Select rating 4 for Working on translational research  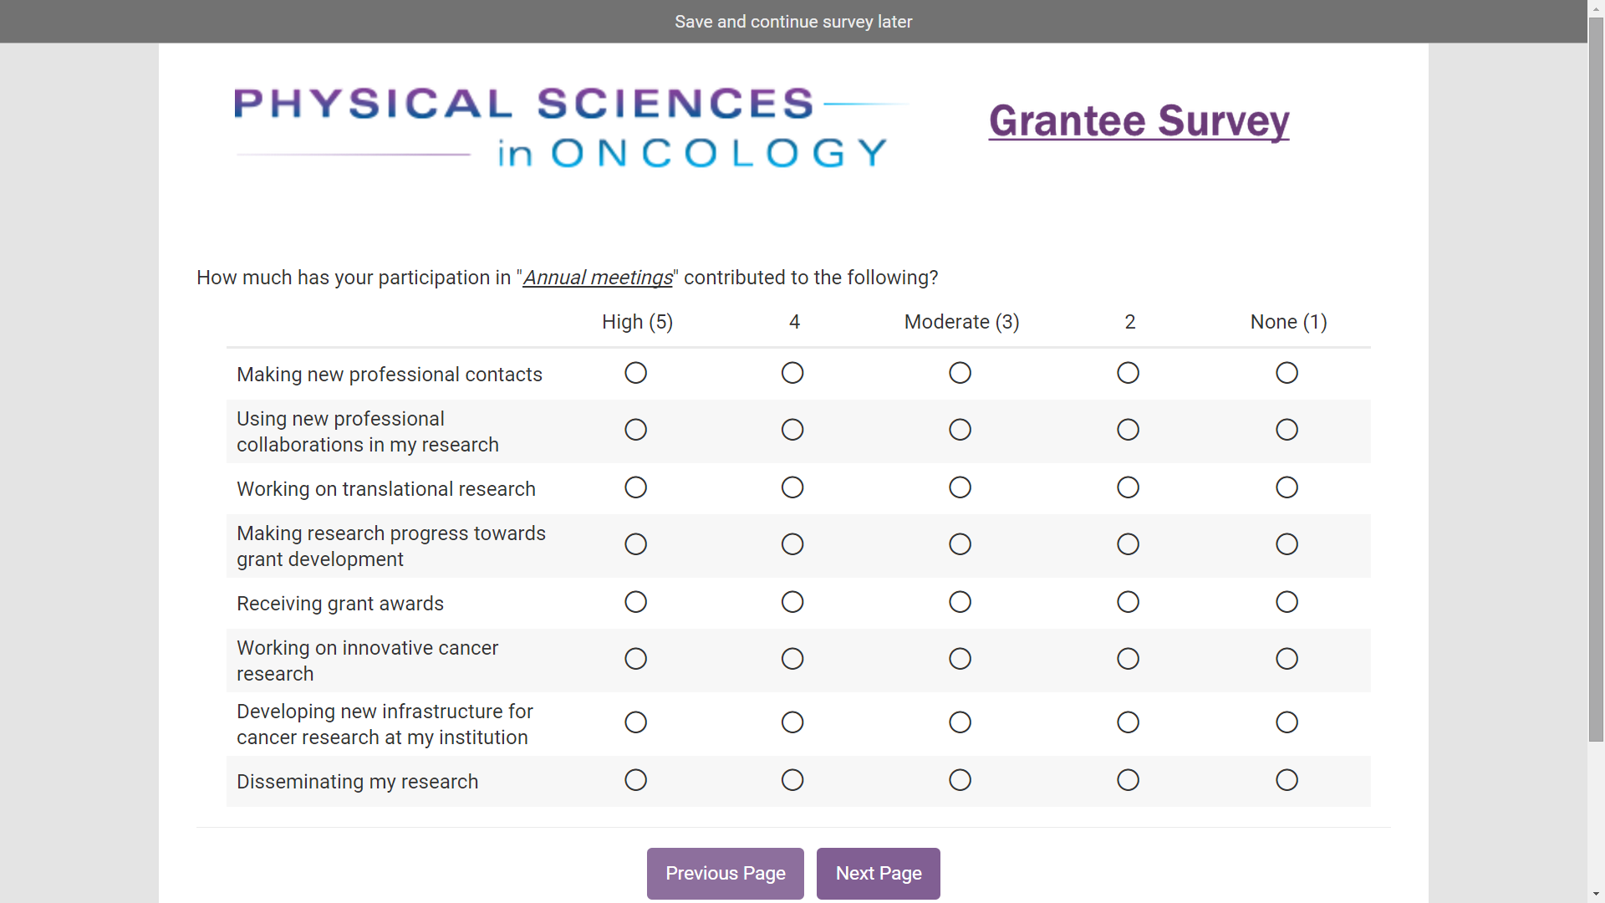(x=792, y=487)
